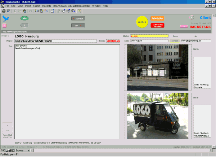
Task: Click the zoom in icon in status bar
Action: coord(9,151)
